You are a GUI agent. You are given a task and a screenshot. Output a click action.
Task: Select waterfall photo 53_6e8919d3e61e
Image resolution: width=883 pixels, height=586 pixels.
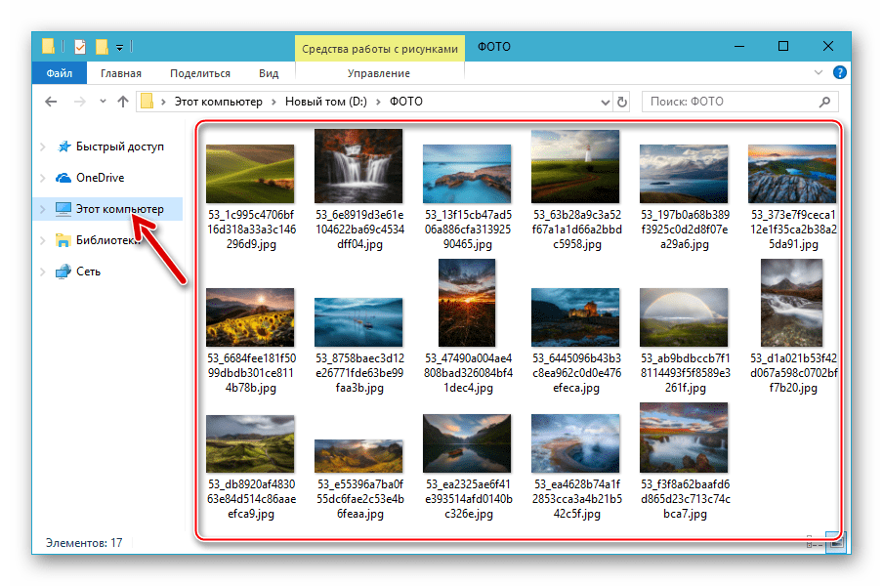(x=358, y=166)
